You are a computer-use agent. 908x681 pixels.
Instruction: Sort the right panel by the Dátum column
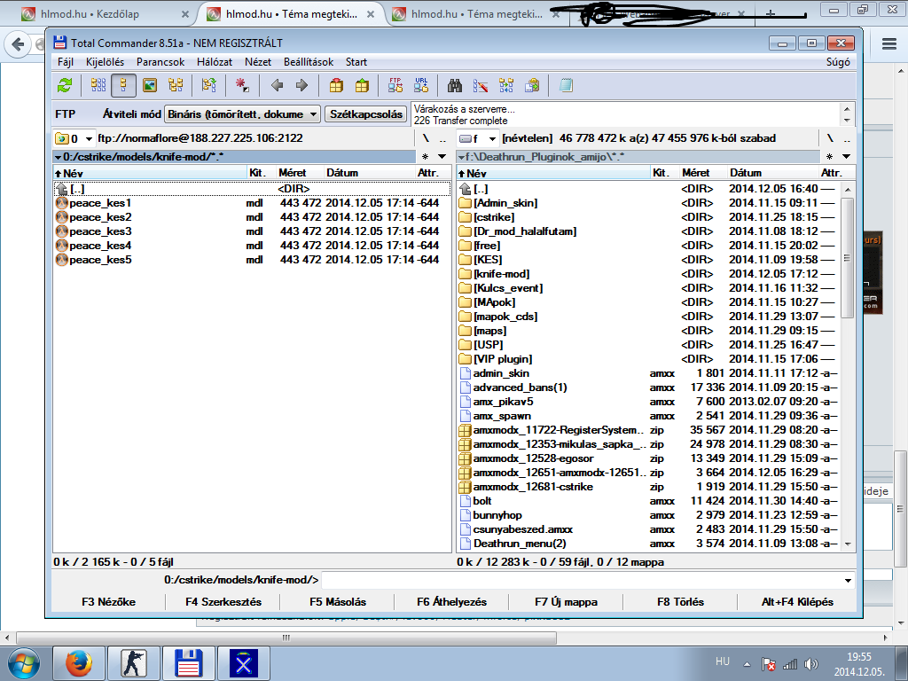tap(772, 173)
